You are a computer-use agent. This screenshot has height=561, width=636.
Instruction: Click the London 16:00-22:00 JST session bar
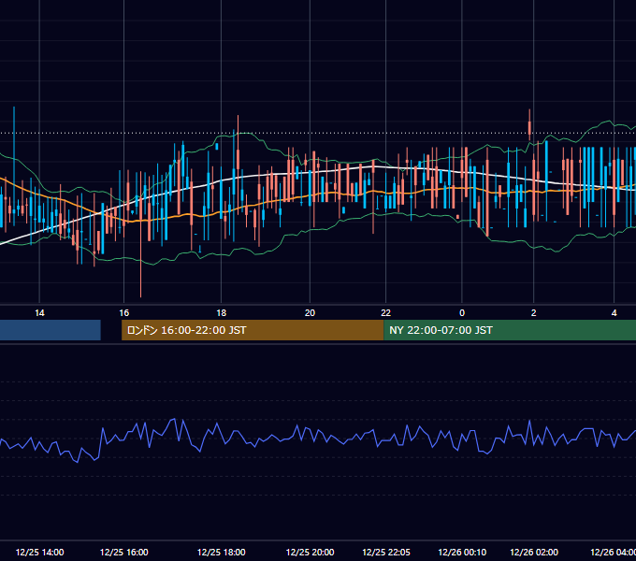(253, 330)
